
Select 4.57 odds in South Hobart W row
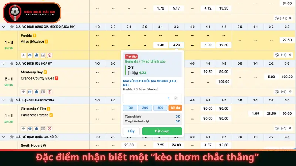point(208,145)
